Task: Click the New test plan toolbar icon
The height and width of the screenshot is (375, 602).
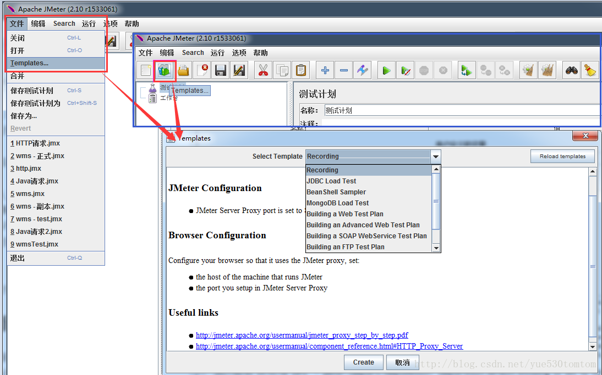Action: (x=146, y=70)
